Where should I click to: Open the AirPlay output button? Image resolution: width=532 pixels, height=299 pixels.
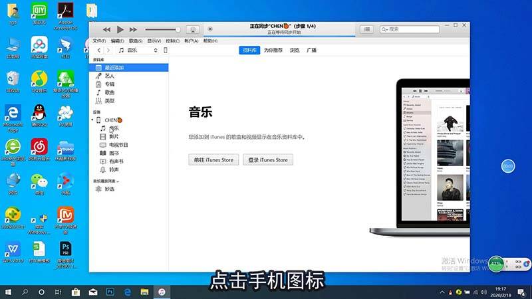coord(193,29)
